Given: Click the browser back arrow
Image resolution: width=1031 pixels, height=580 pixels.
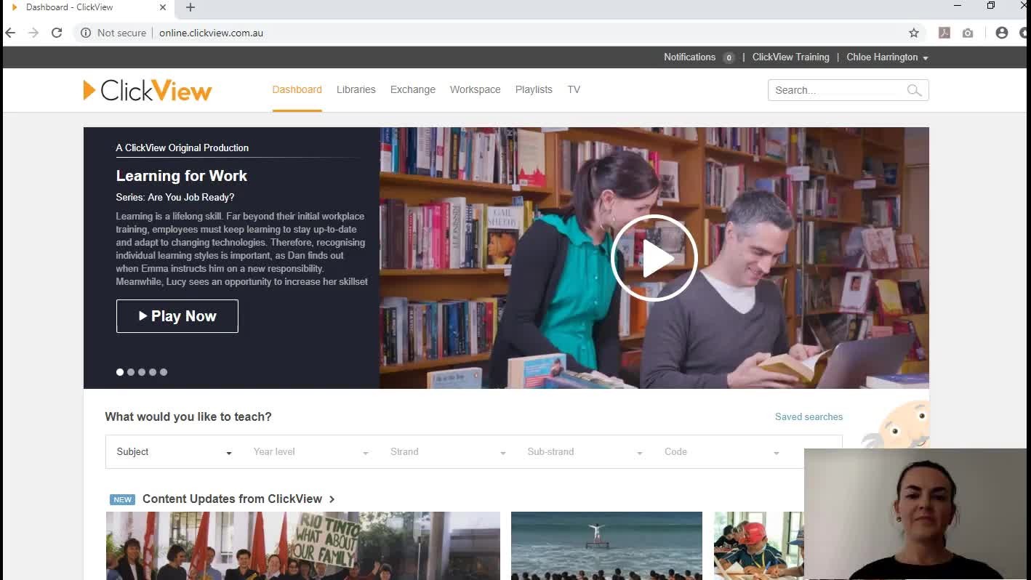Looking at the screenshot, I should point(10,33).
